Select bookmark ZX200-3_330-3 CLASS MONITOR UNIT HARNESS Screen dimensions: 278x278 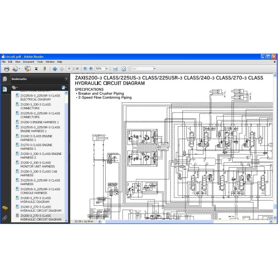click(37, 164)
